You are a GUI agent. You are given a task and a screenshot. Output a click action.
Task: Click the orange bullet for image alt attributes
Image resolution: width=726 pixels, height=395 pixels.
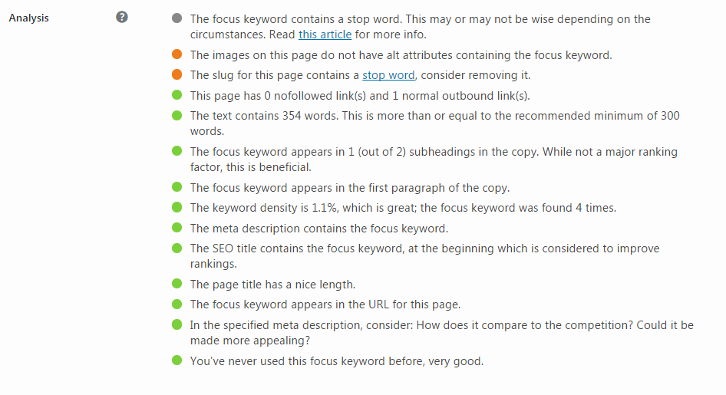pos(177,54)
